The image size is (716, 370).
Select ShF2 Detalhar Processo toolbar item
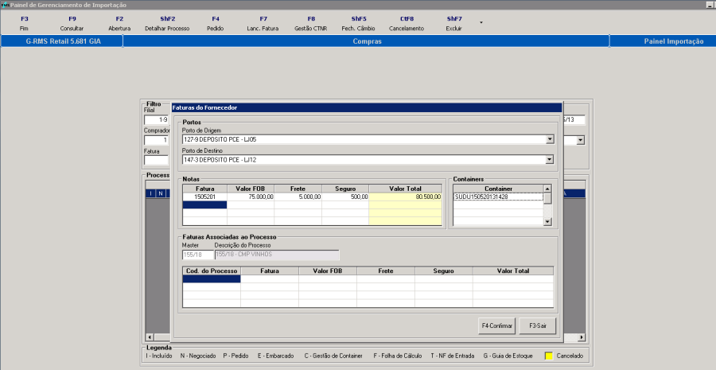tap(167, 23)
